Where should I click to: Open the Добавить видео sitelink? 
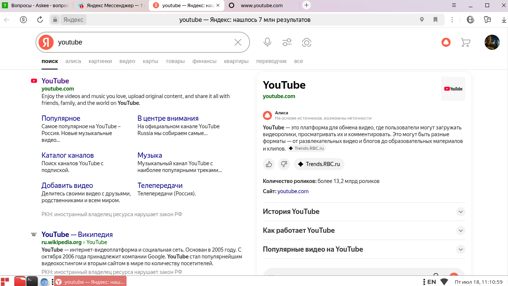67,186
